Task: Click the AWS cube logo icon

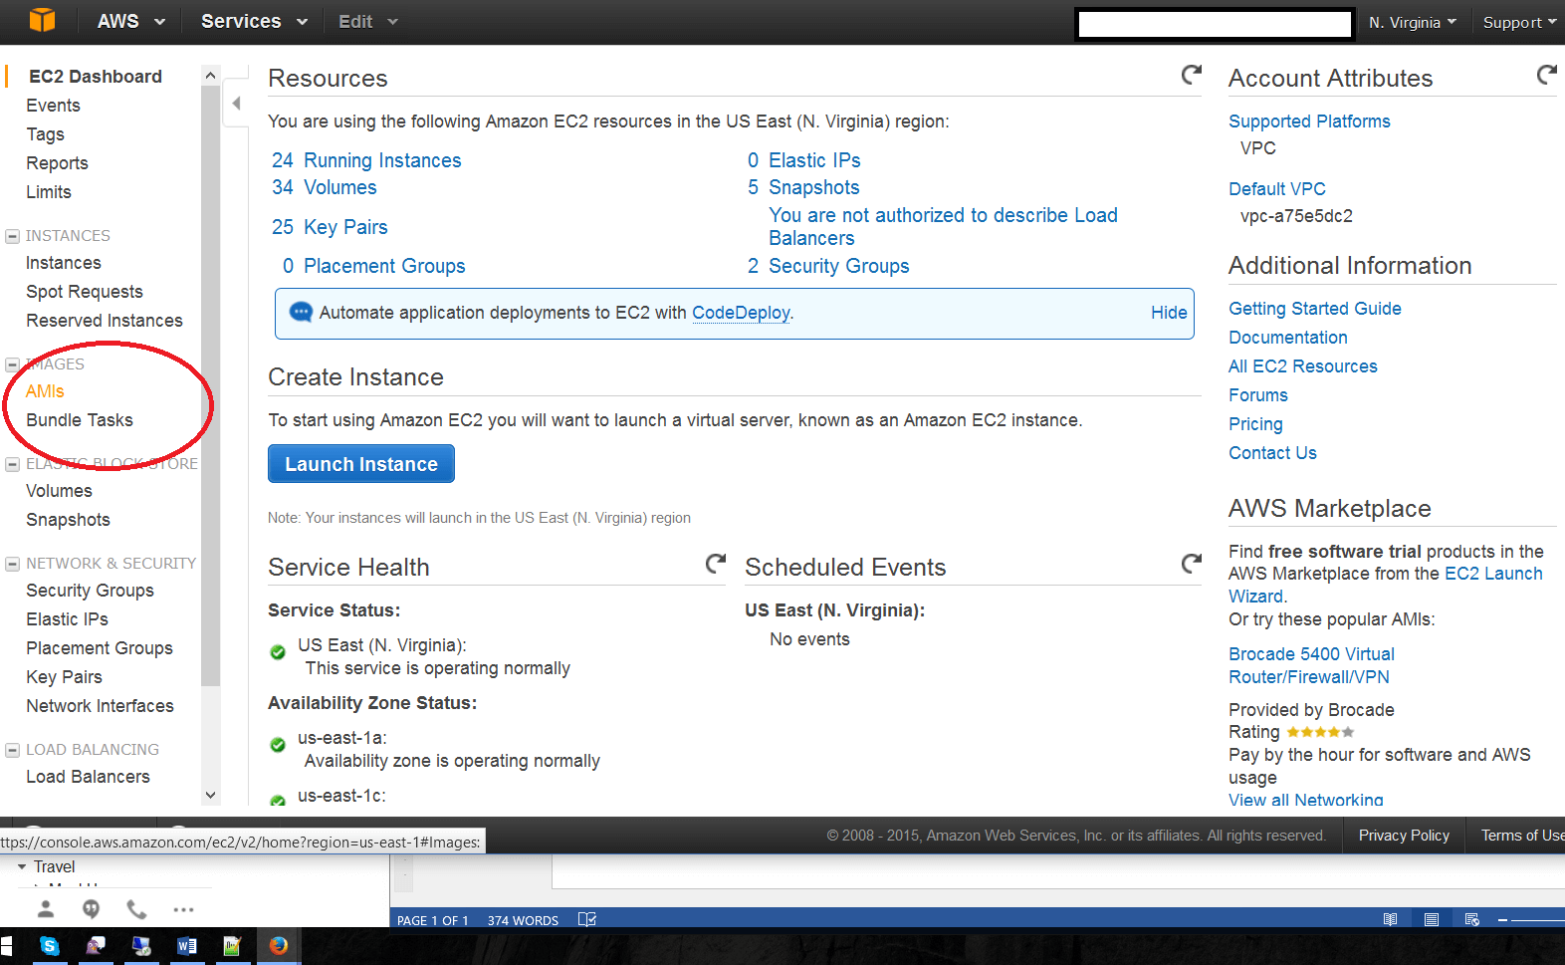Action: click(43, 21)
